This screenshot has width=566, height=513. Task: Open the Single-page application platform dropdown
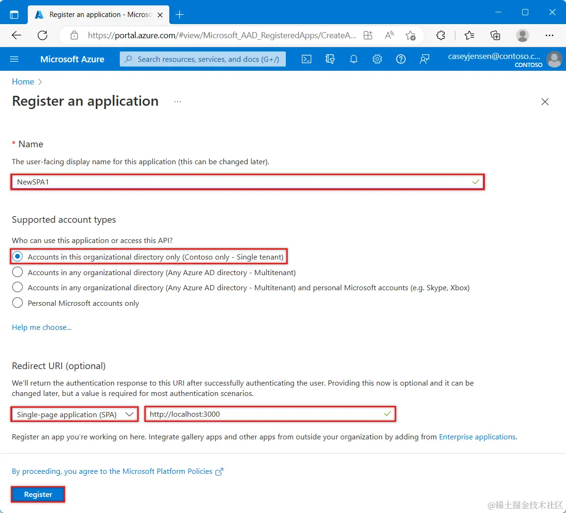75,414
